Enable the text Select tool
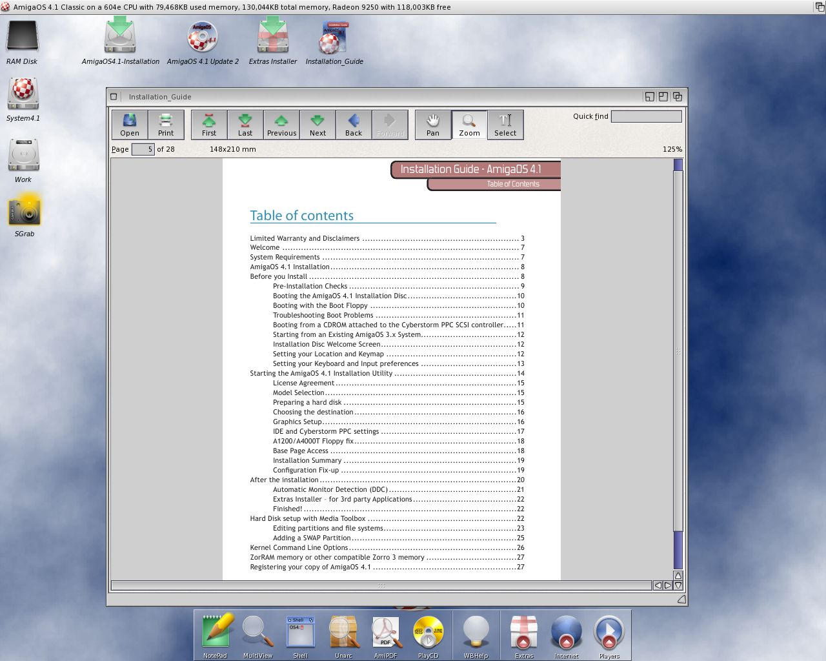Screen dimensions: 826x661 tap(505, 125)
